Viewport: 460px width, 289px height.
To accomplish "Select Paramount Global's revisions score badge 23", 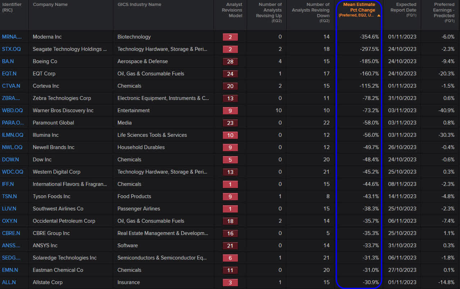I will pos(230,123).
